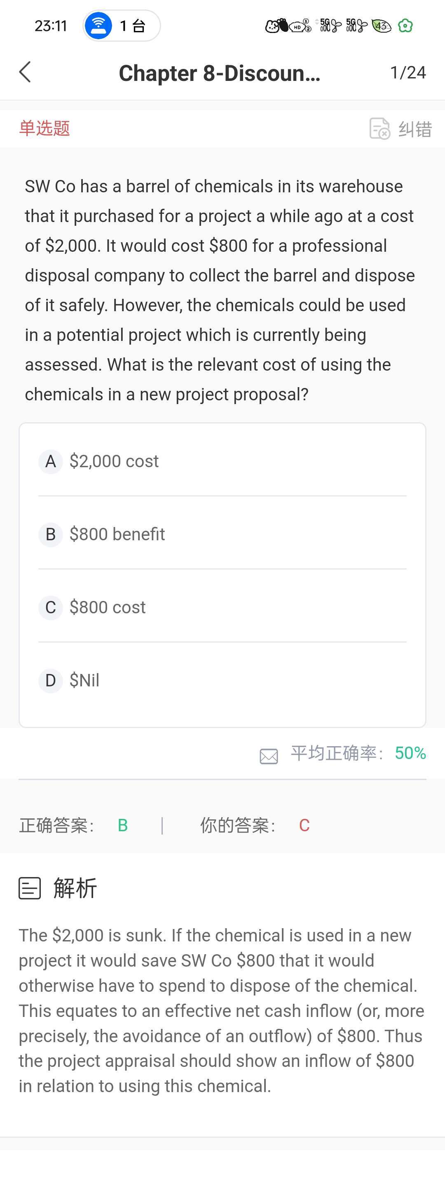This screenshot has height=1187, width=445.
Task: Tap the 纠错 text link
Action: click(415, 129)
